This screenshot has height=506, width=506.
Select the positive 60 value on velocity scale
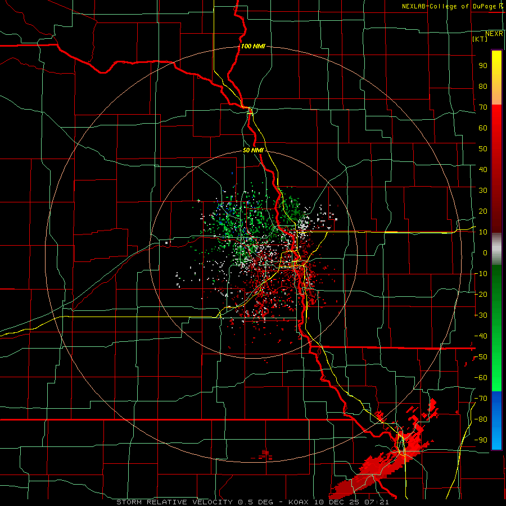(x=483, y=128)
